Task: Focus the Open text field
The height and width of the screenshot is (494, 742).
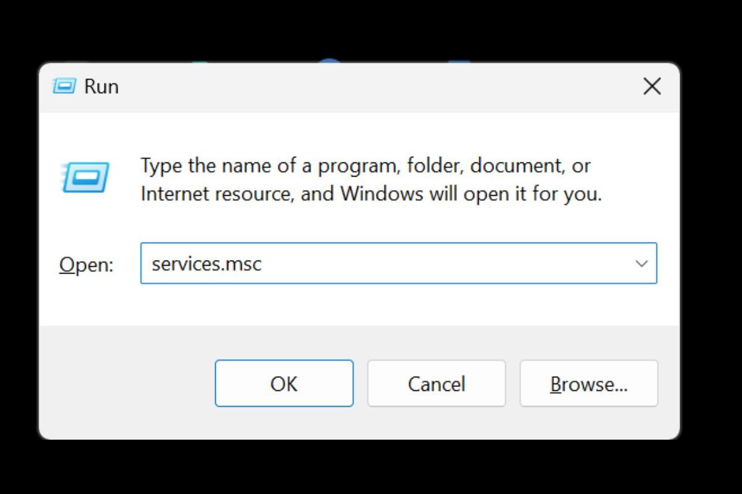Action: (383, 264)
